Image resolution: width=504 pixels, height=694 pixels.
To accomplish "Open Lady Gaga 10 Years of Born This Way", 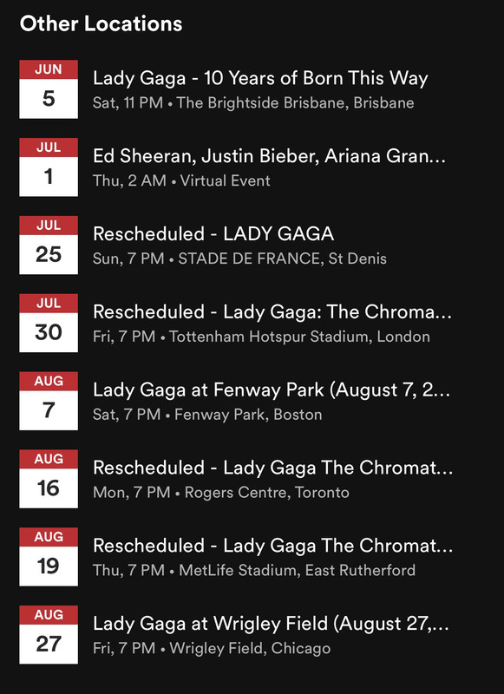I will (x=260, y=79).
